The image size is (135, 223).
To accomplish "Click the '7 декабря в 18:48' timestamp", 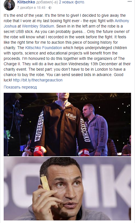I will click(x=31, y=8).
